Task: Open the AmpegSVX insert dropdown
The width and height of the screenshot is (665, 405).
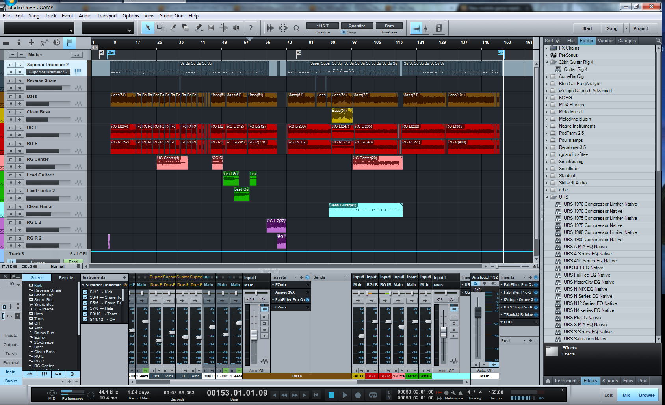Action: [273, 292]
